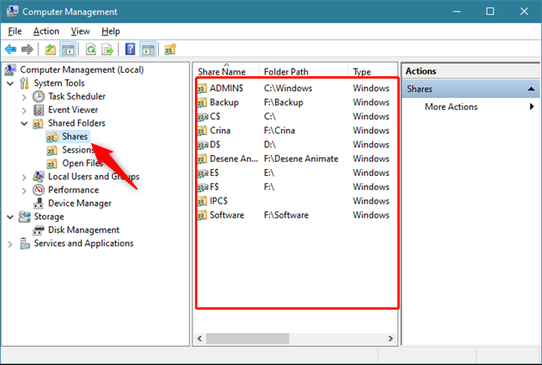Select the F$ share row

click(x=297, y=188)
